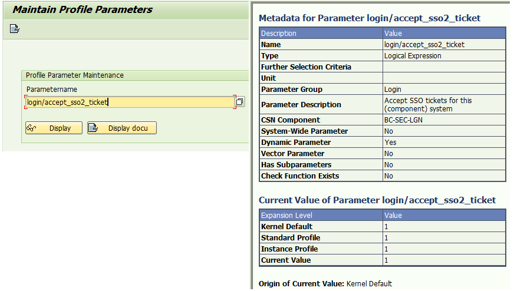514x291 pixels.
Task: Click the Display docu button
Action: click(x=122, y=128)
